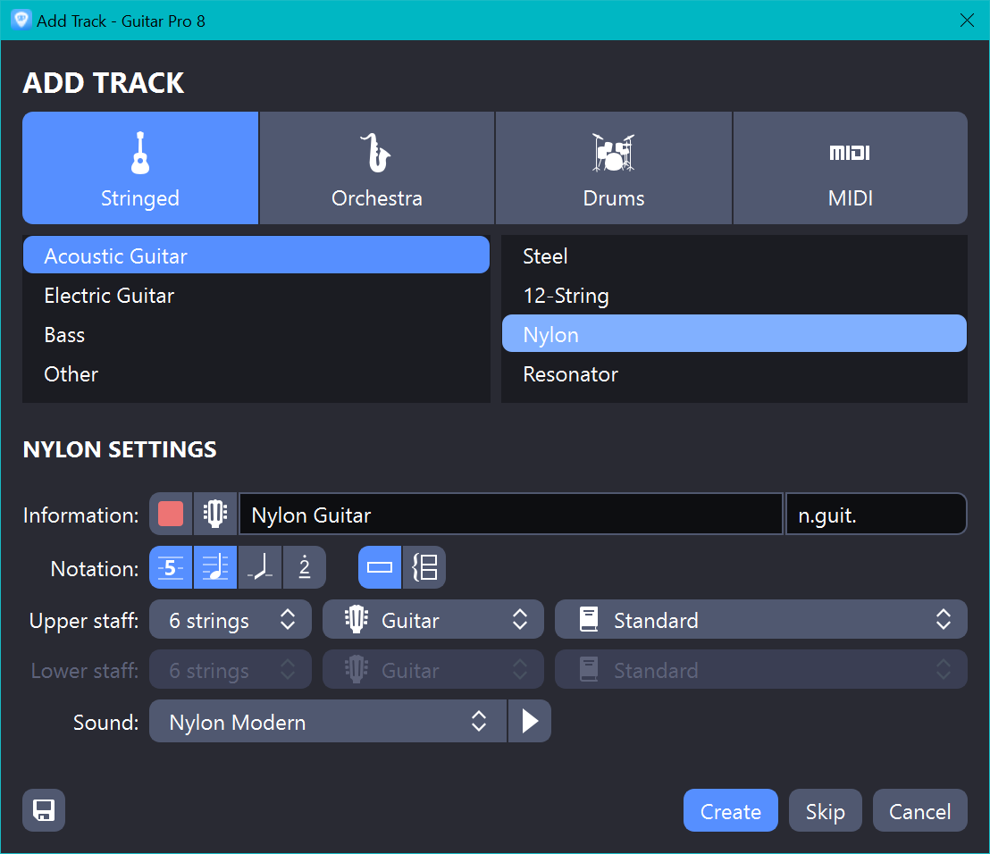Toggle standard notation staff
Screen dimensions: 990x854
(x=215, y=568)
